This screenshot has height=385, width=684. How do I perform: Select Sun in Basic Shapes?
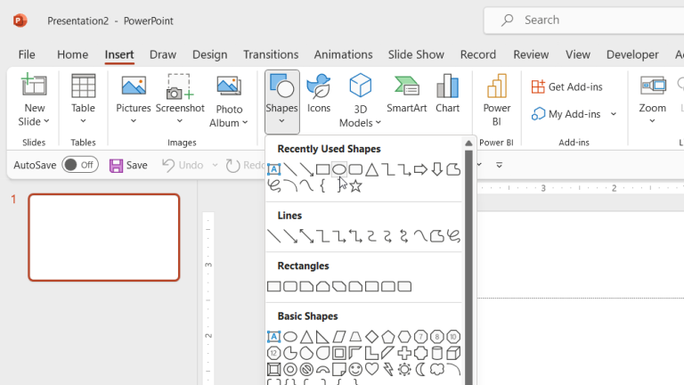click(404, 370)
